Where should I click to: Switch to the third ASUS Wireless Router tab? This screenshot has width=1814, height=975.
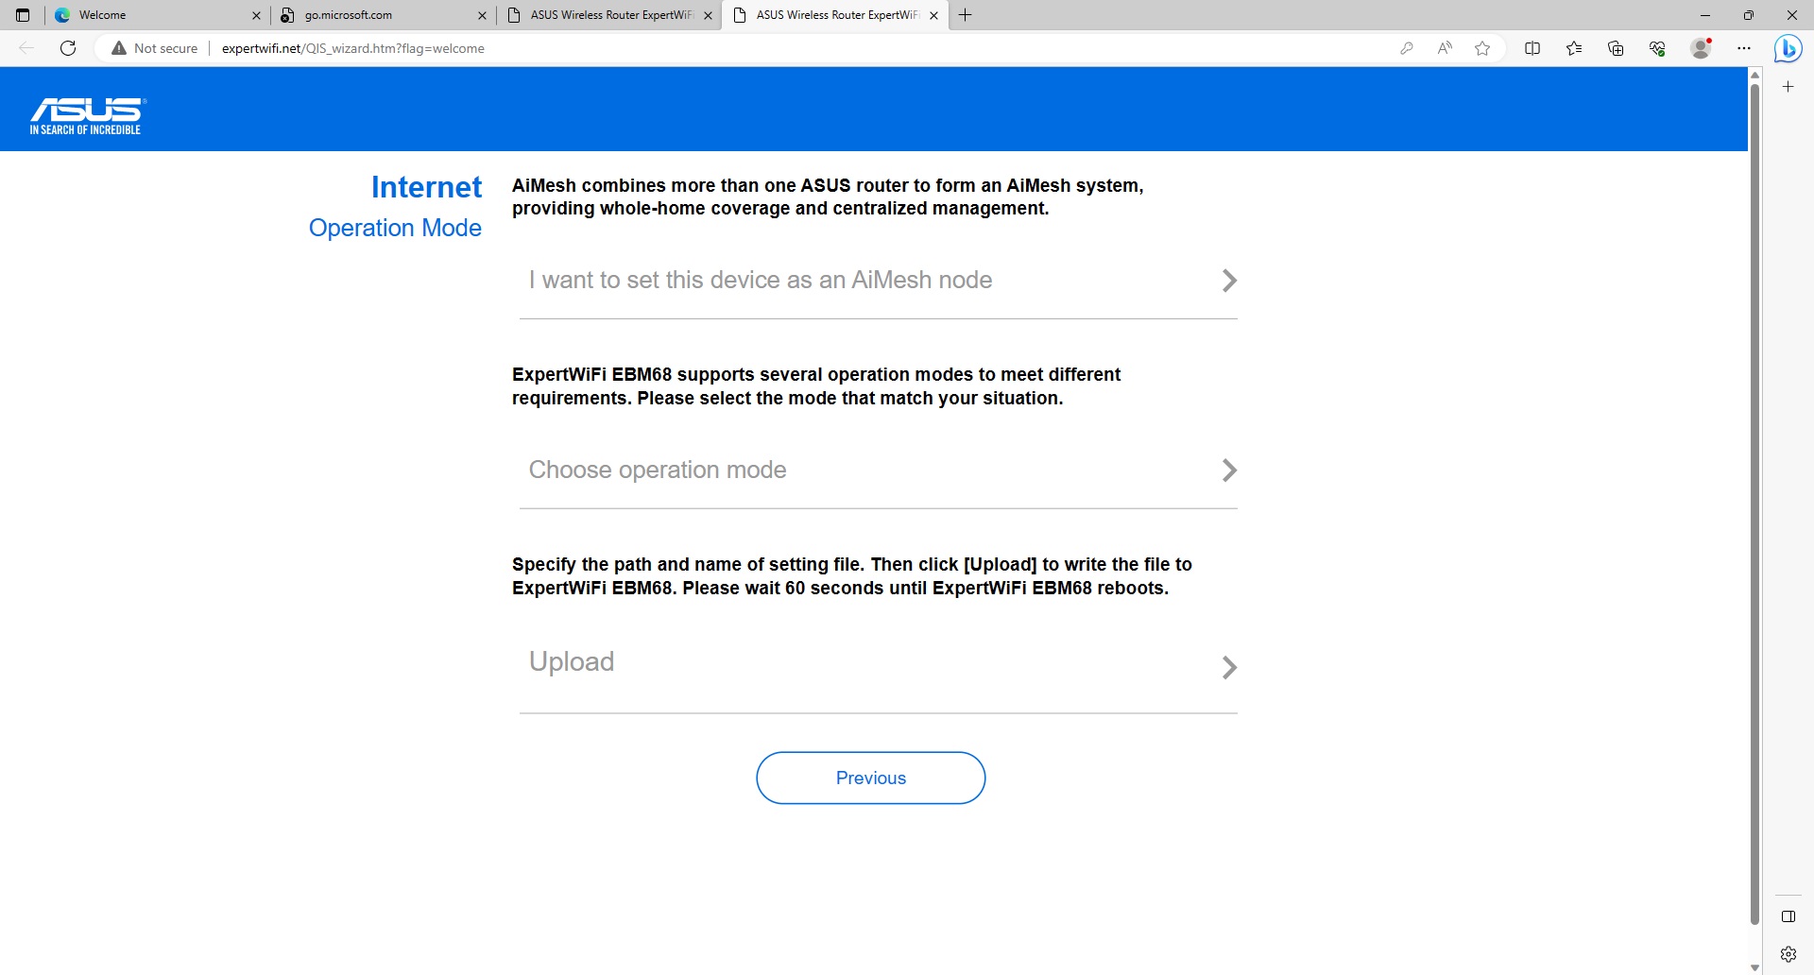point(609,15)
